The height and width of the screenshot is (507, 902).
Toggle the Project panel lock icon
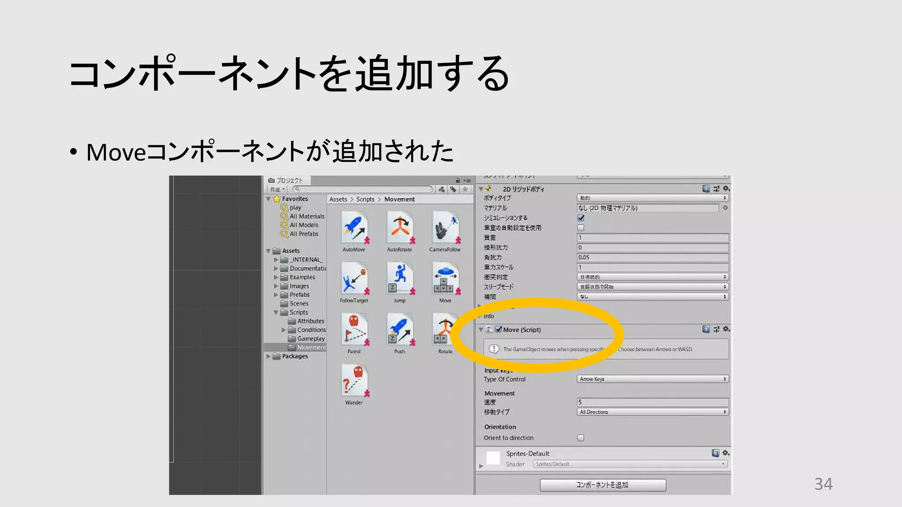coord(458,180)
